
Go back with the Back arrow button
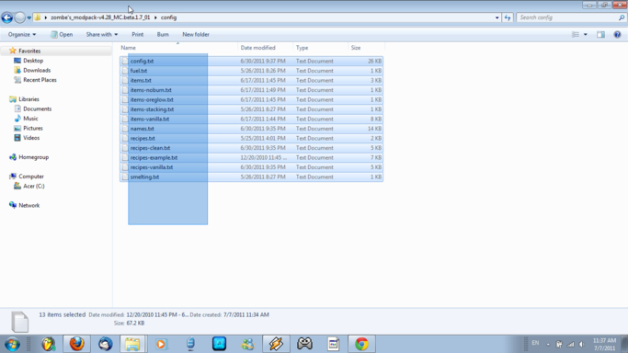click(6, 17)
